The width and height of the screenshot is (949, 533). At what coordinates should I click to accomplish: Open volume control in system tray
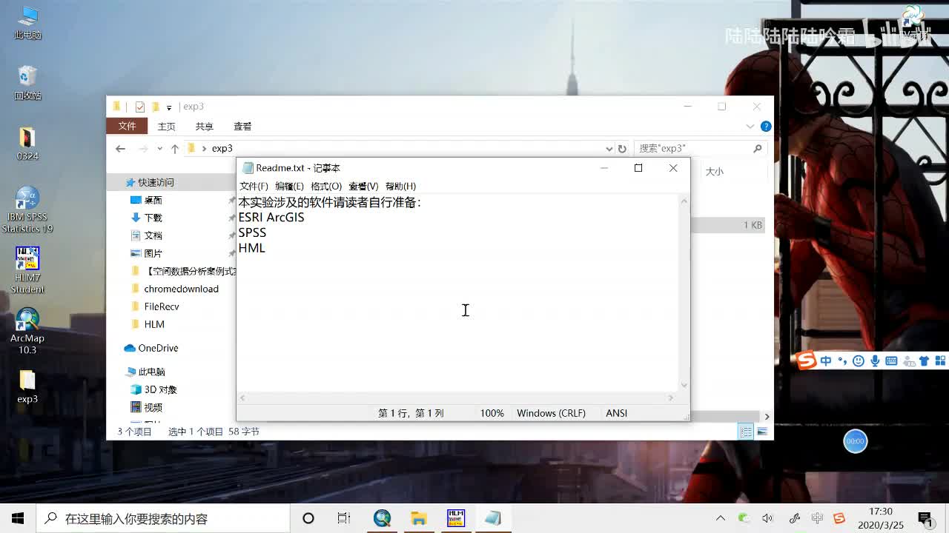pyautogui.click(x=767, y=518)
